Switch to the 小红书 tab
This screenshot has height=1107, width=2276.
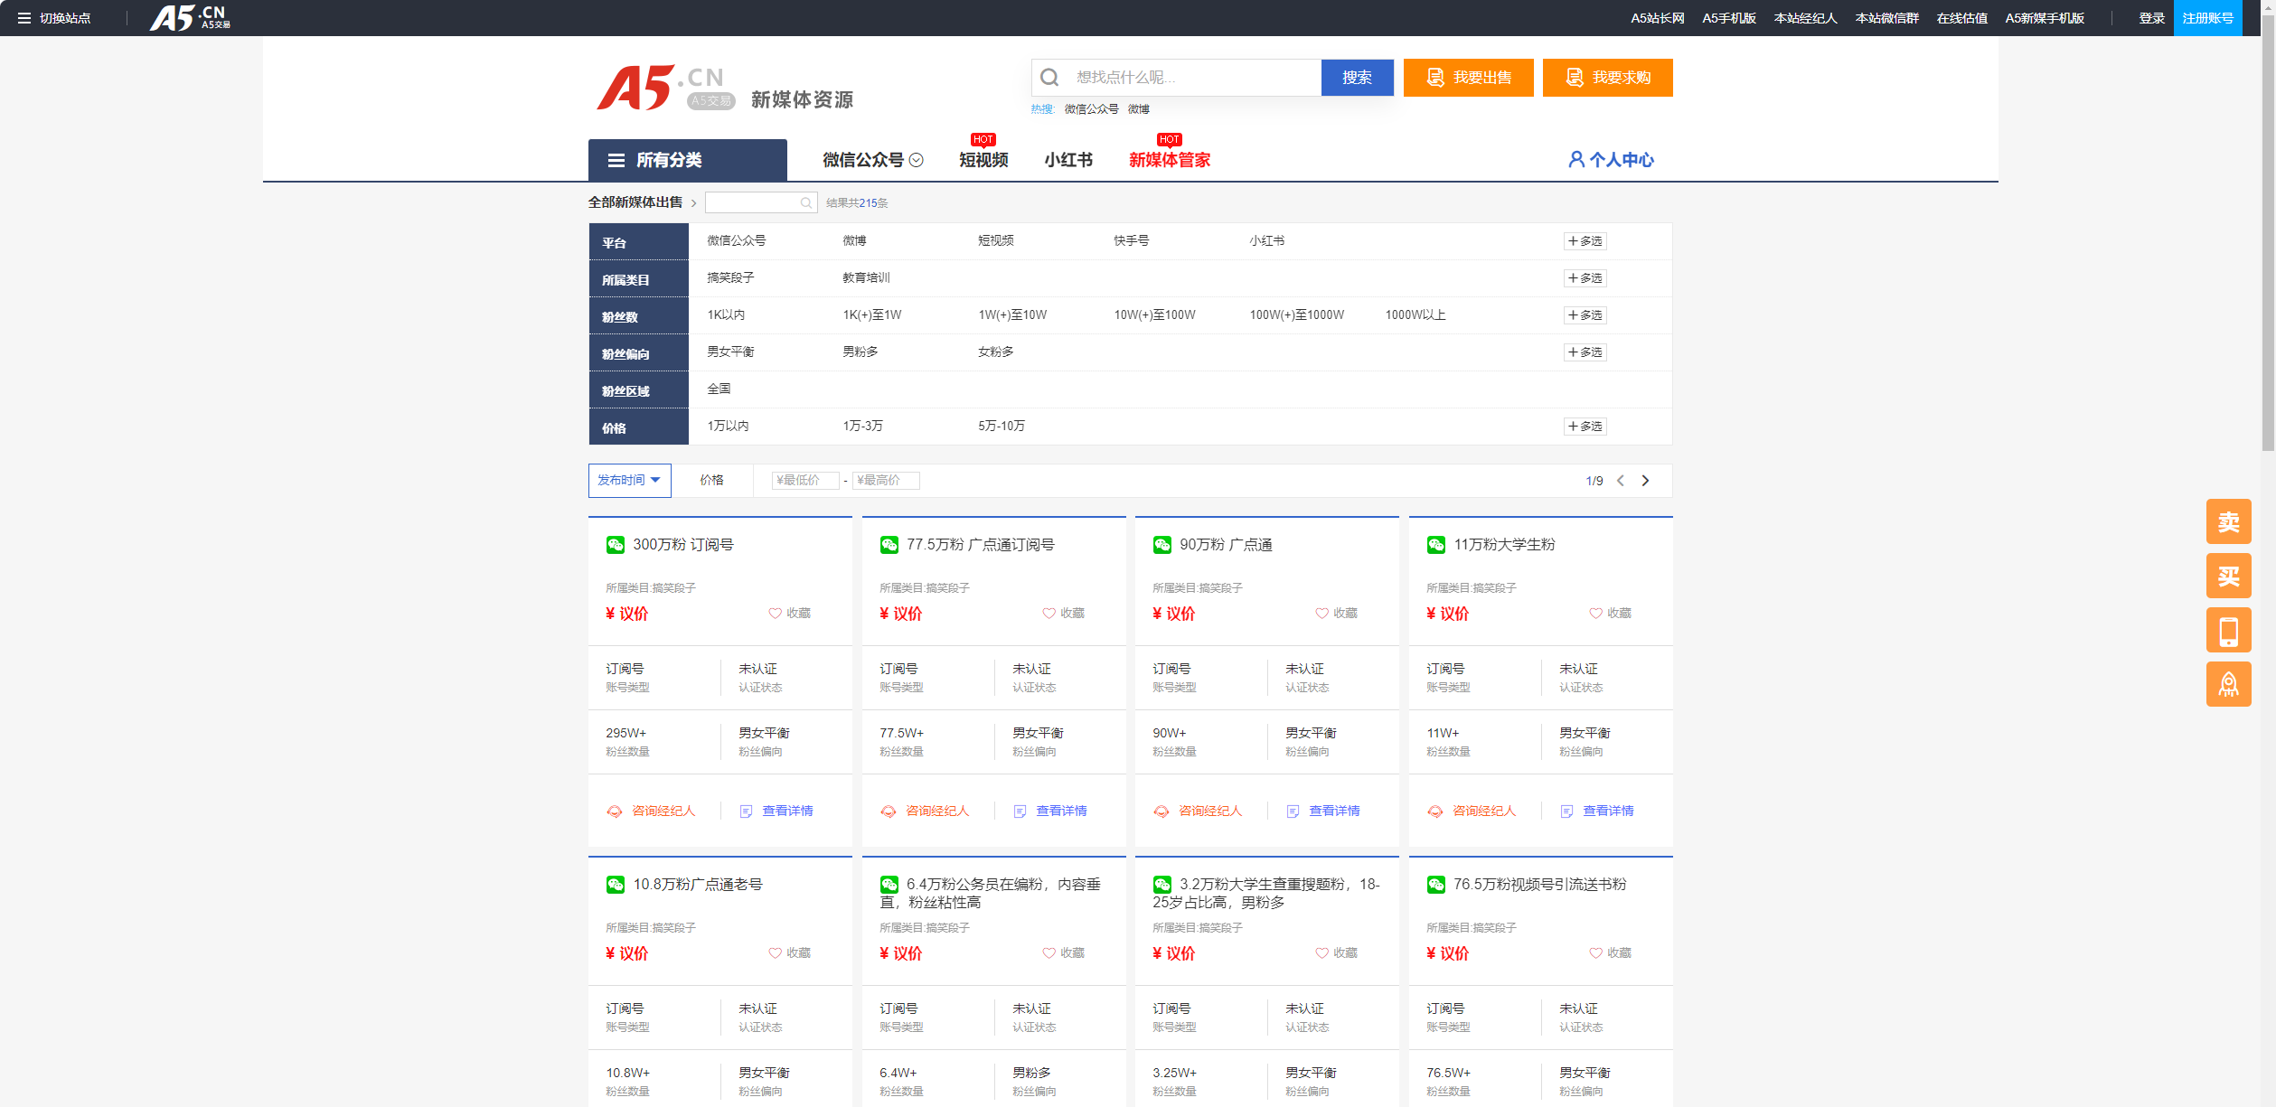[x=1068, y=160]
